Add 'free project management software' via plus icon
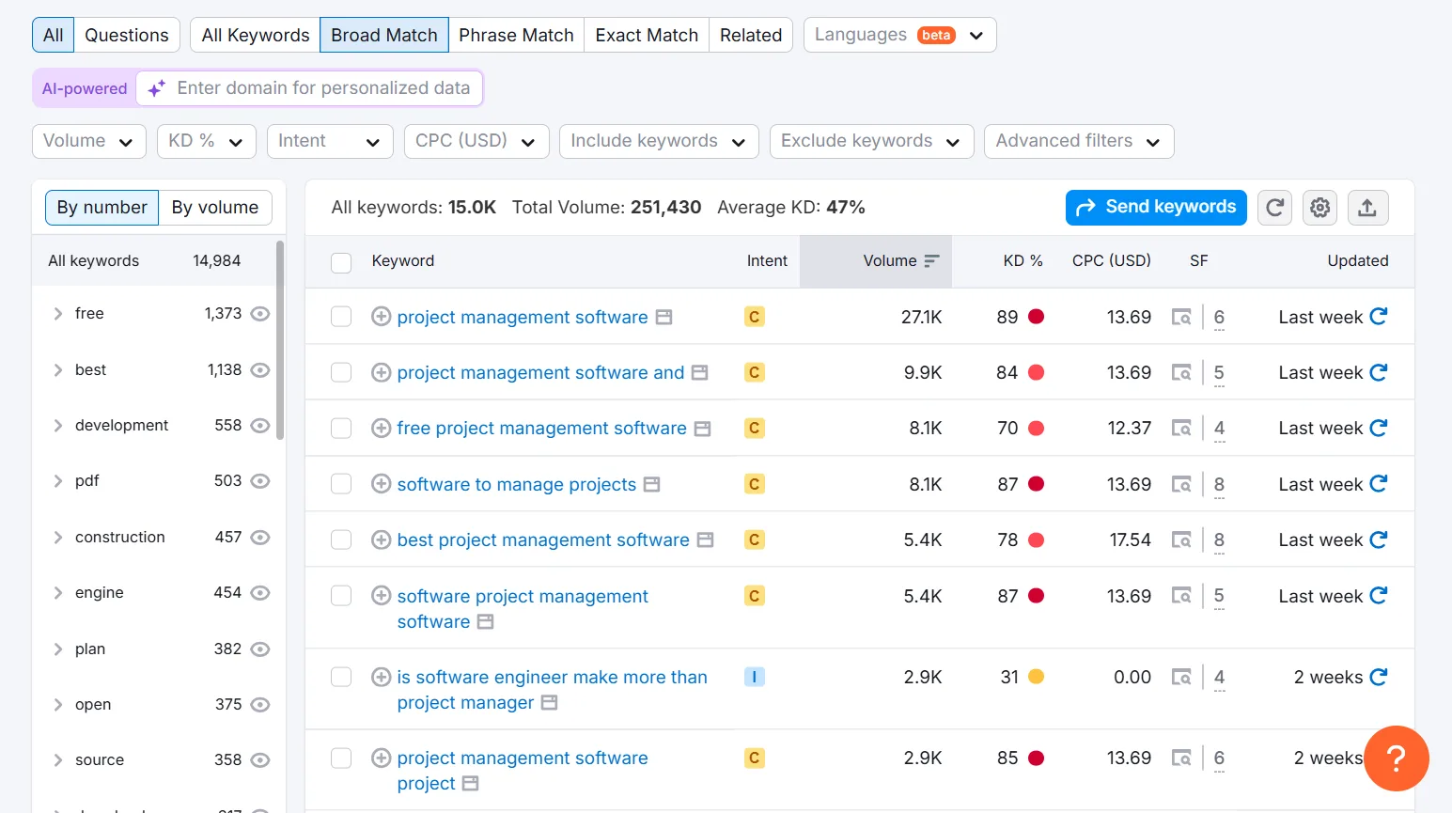Screen dimensions: 1452x813 381,429
